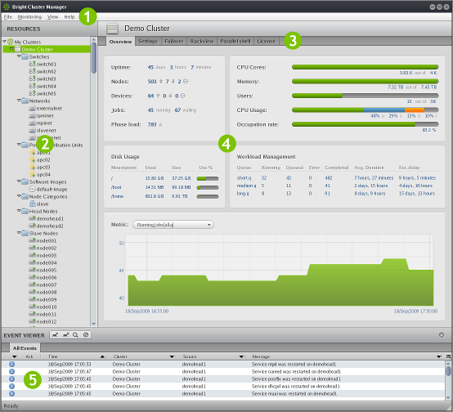Viewport: 453px width, 412px height.
Task: Click the Bright Cluster Manager logo icon
Action: point(7,7)
